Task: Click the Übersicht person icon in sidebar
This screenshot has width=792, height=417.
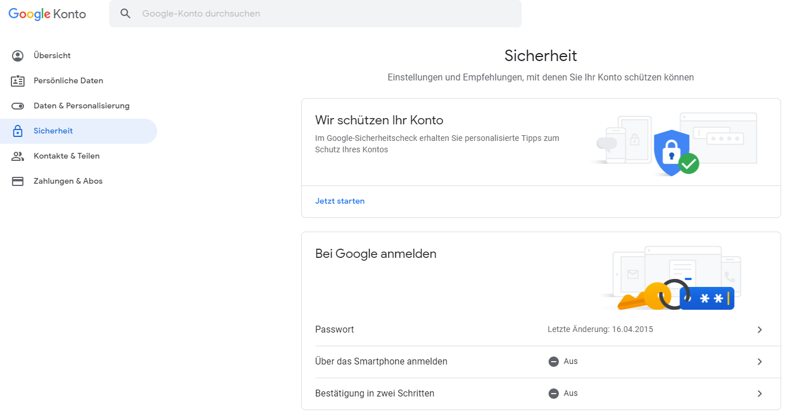Action: tap(18, 56)
